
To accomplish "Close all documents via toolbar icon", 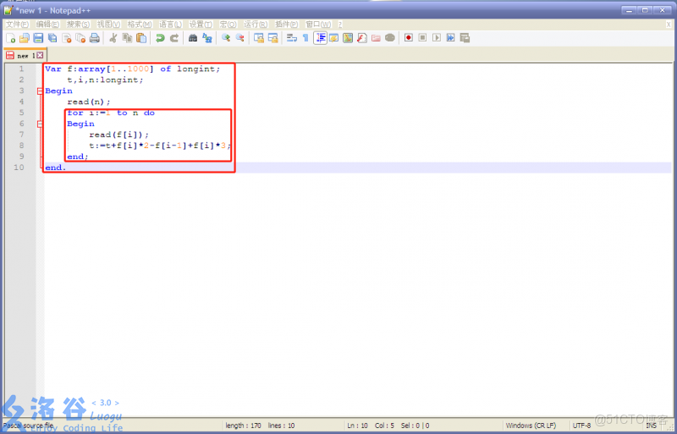I will tap(80, 38).
